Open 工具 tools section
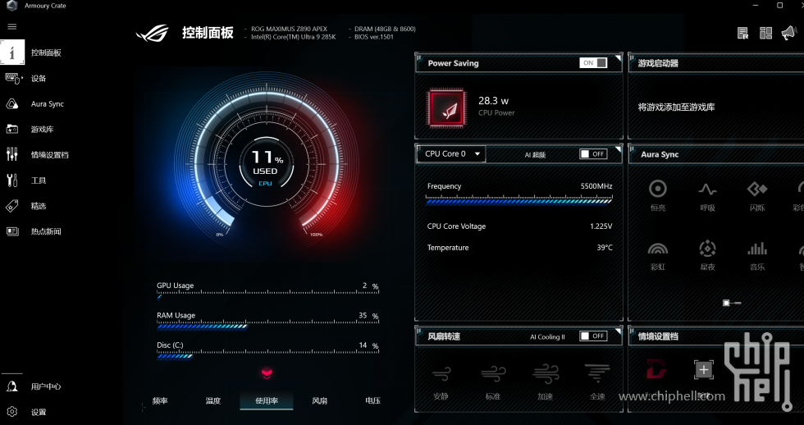The image size is (804, 425). click(39, 181)
